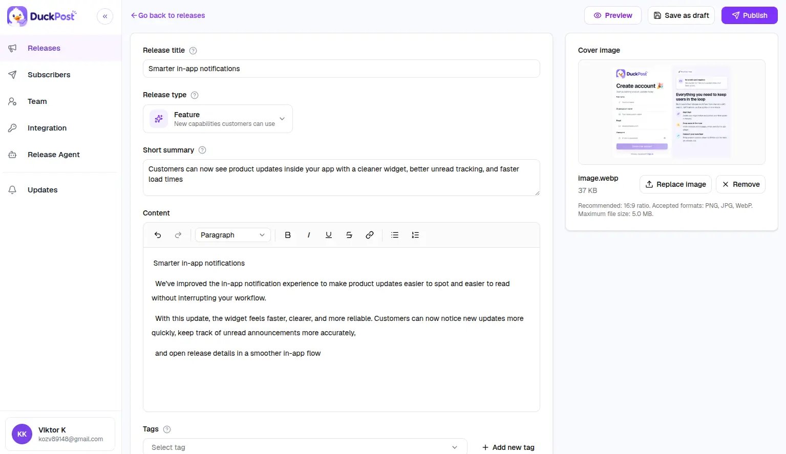786x454 pixels.
Task: Add new tag
Action: click(x=508, y=447)
